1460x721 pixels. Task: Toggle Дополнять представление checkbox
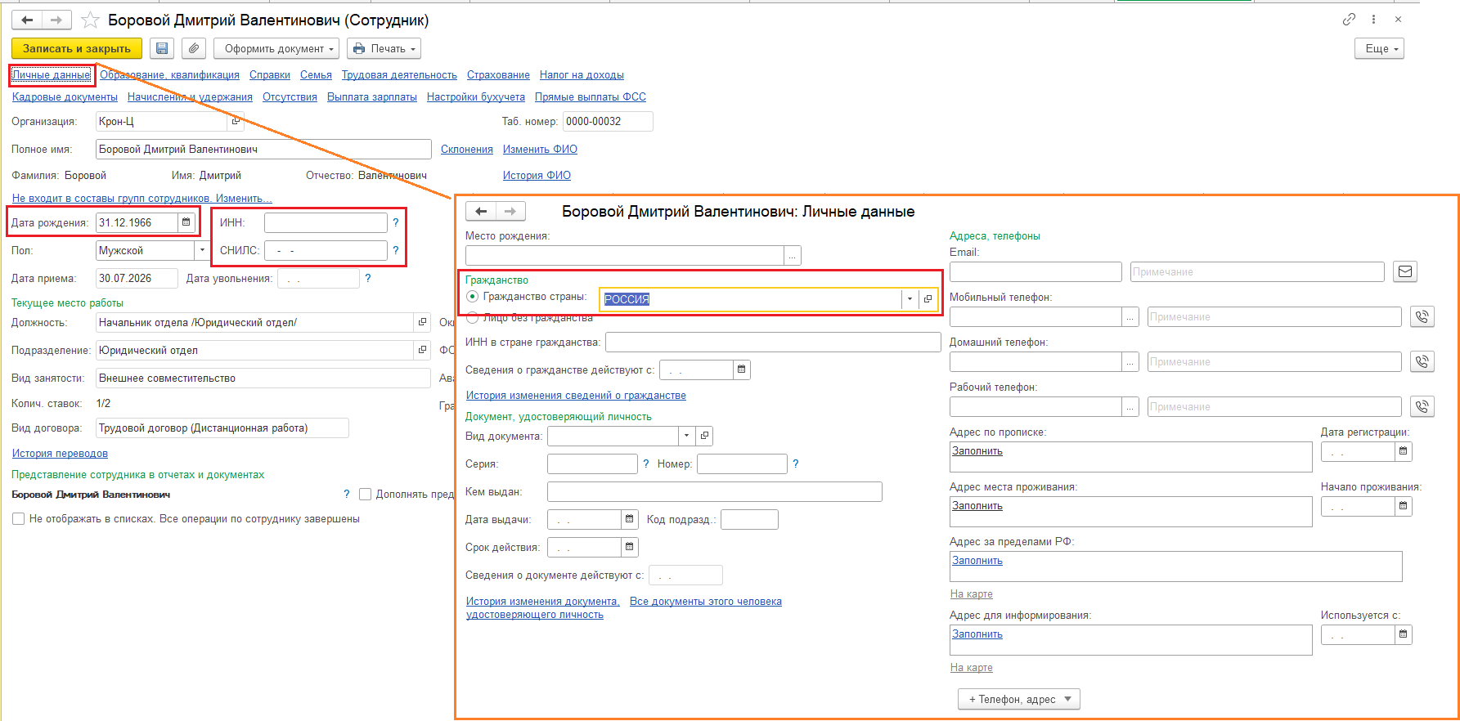(x=366, y=495)
